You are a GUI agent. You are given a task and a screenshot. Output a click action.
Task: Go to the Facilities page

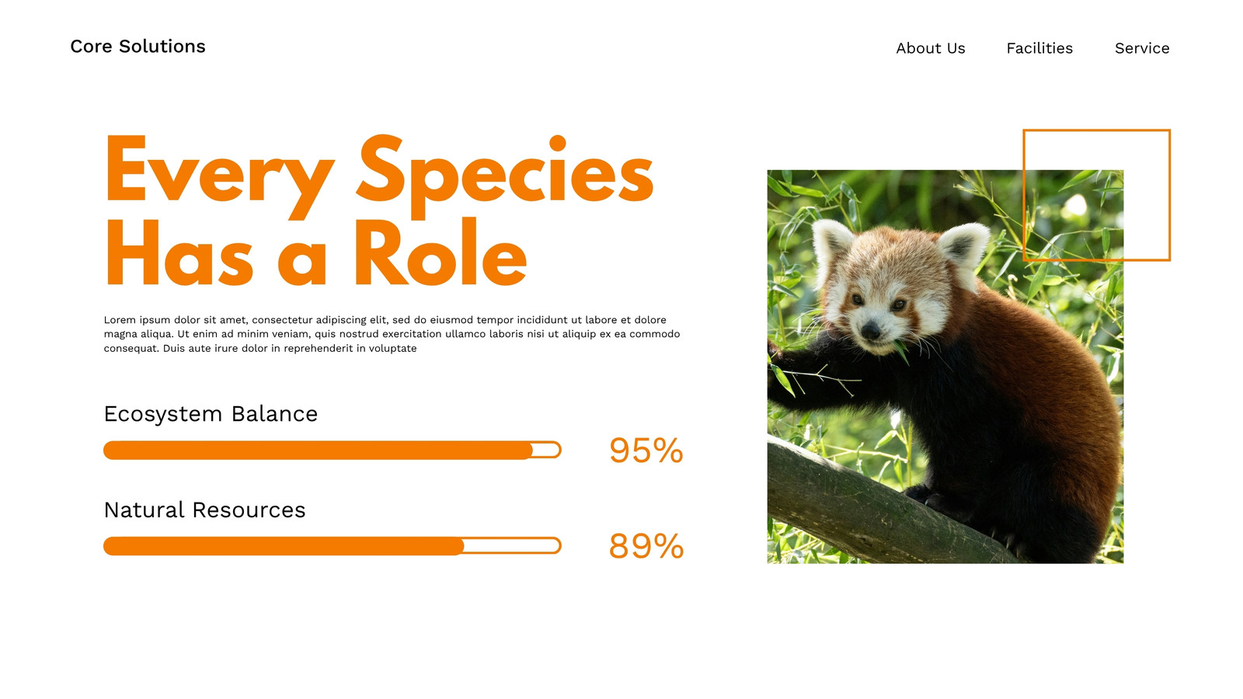click(x=1039, y=48)
